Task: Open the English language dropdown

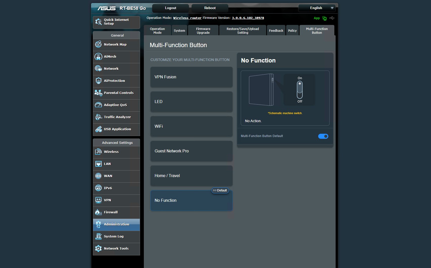Action: click(x=317, y=8)
